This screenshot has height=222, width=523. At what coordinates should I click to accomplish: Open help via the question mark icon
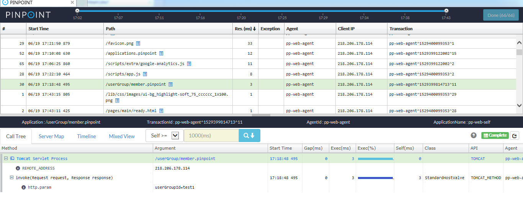[x=474, y=135]
